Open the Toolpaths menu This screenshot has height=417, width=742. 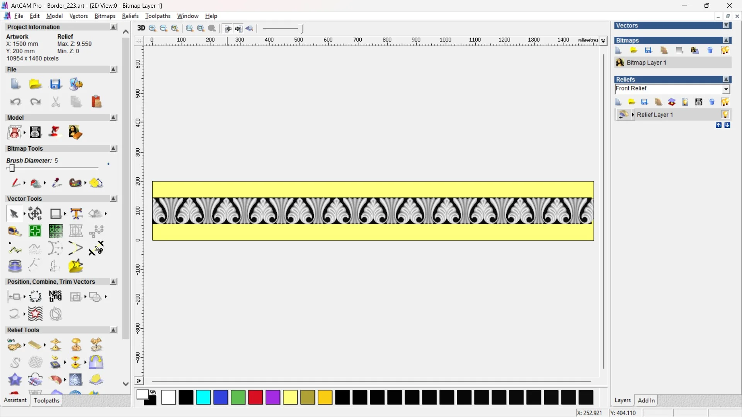[x=158, y=16]
